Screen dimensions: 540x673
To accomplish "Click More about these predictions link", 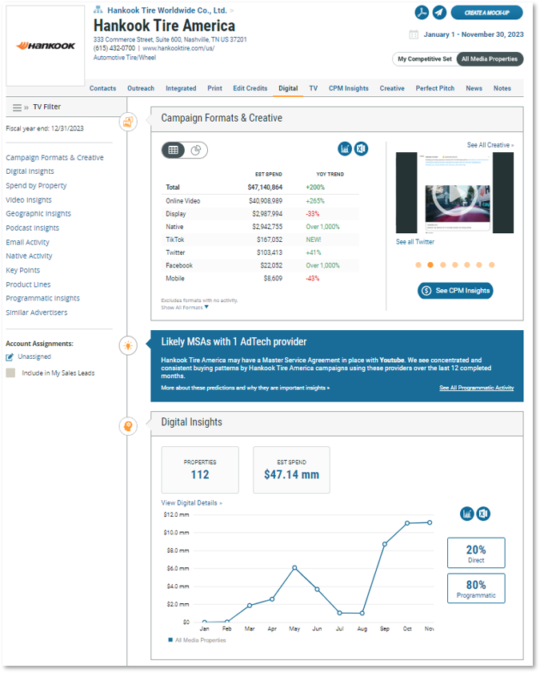I will tap(245, 388).
